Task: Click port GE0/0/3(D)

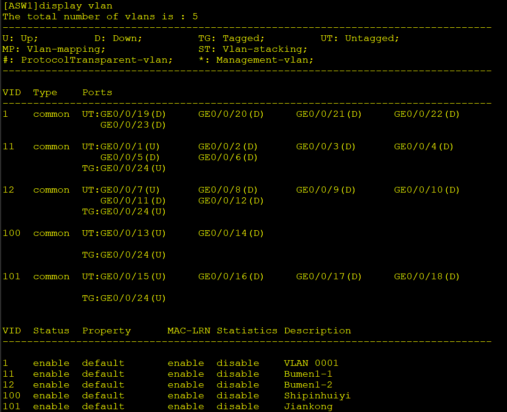Action: 326,146
